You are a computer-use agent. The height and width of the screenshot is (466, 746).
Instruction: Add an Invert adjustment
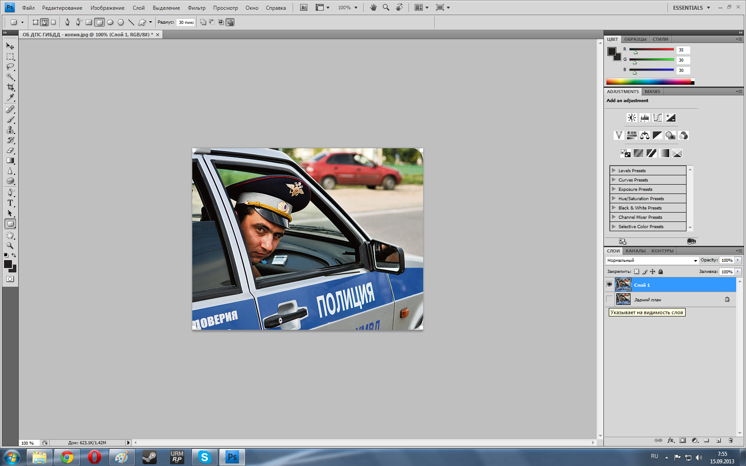coord(625,153)
